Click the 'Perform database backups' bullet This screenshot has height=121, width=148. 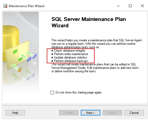[x=70, y=61]
